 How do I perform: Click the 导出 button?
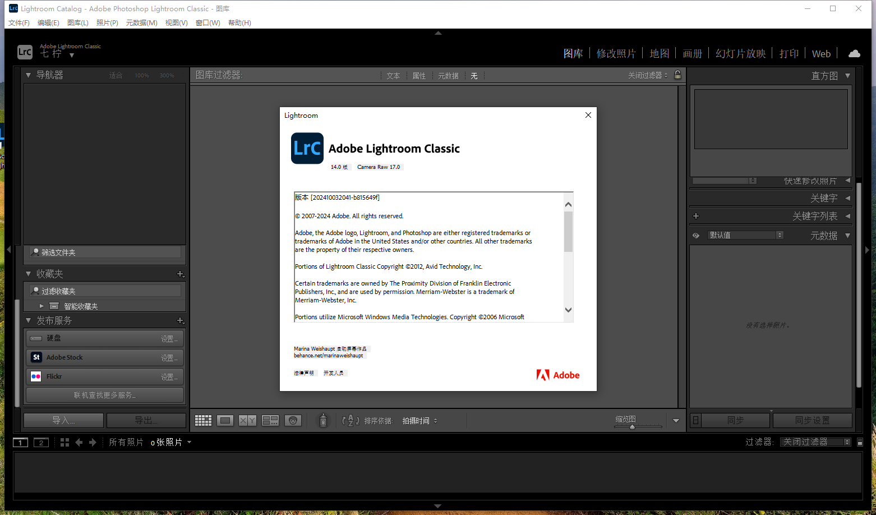pos(146,420)
